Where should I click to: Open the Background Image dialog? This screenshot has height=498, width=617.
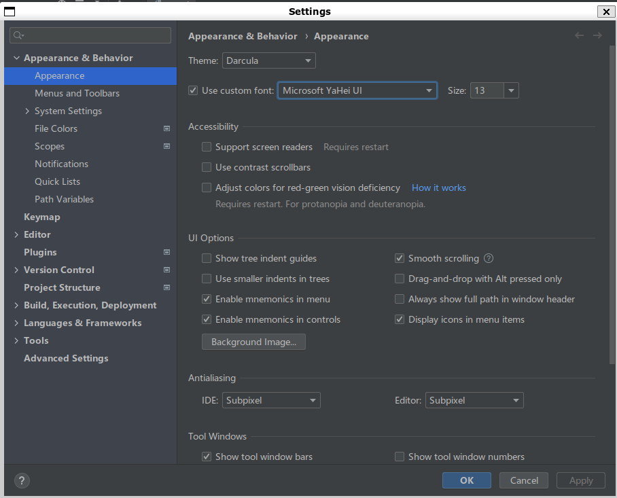coord(253,342)
